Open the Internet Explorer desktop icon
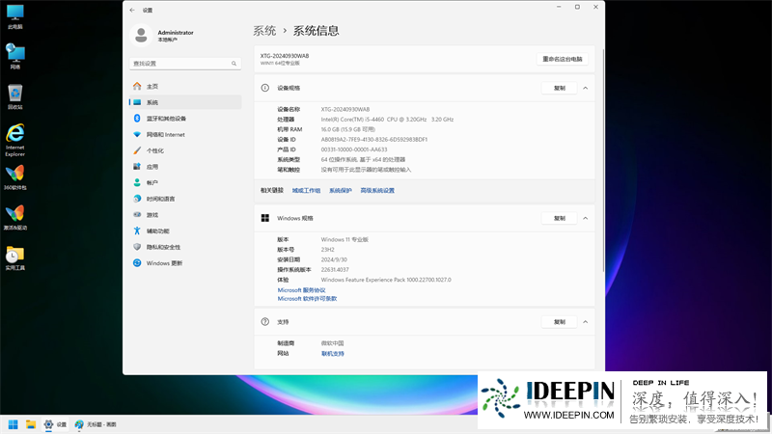 pyautogui.click(x=14, y=140)
